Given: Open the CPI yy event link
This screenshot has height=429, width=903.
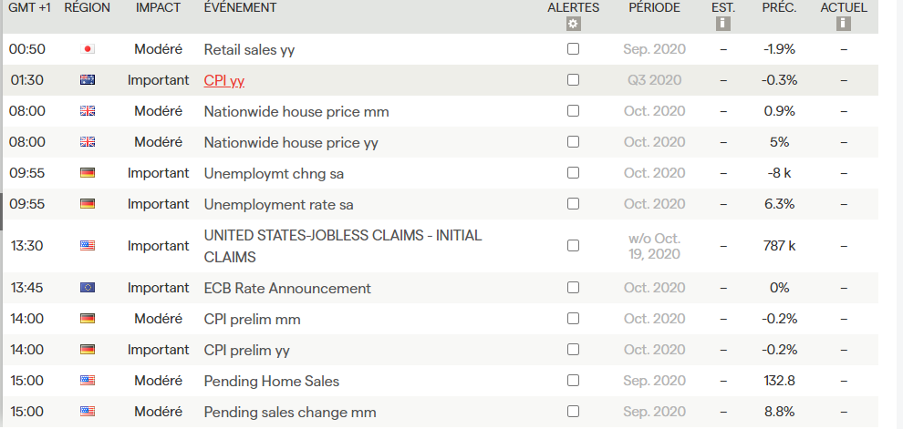Looking at the screenshot, I should (x=224, y=80).
